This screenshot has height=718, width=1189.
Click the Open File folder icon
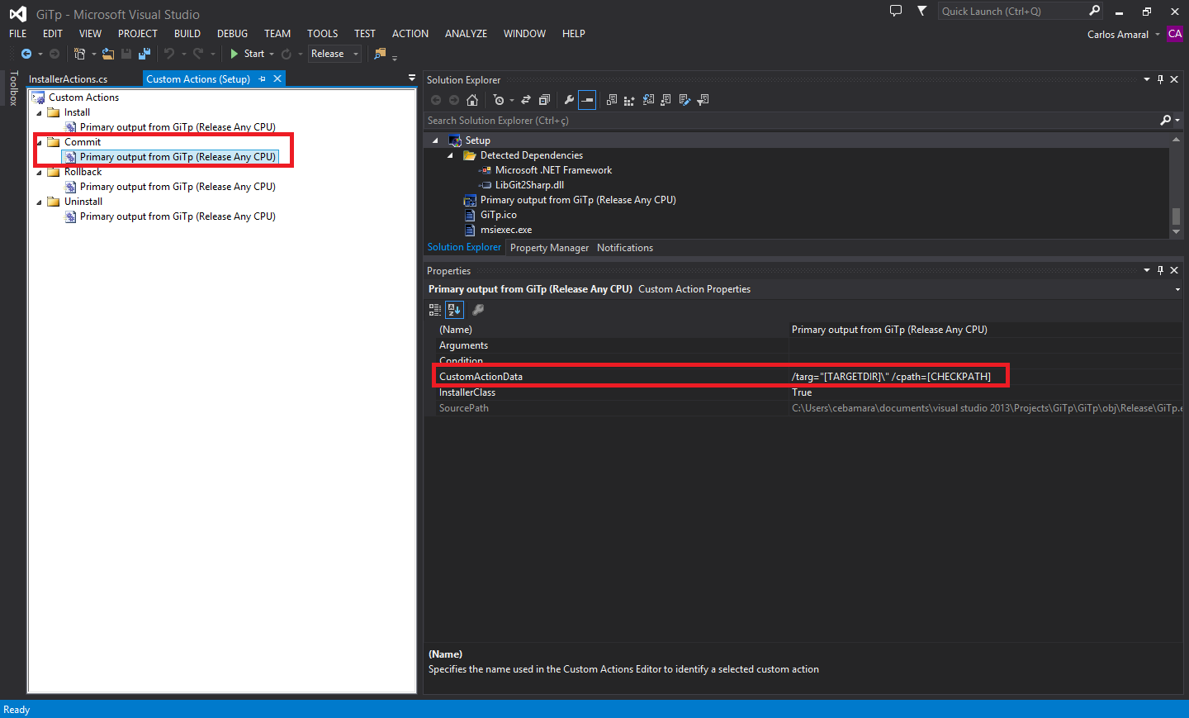pyautogui.click(x=108, y=54)
